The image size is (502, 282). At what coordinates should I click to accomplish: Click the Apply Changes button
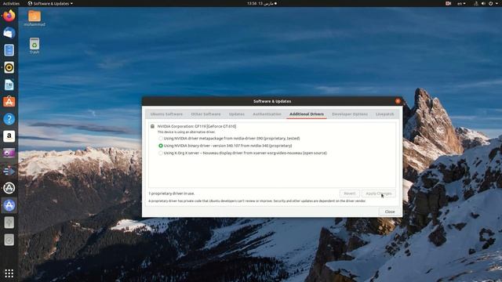click(x=378, y=193)
